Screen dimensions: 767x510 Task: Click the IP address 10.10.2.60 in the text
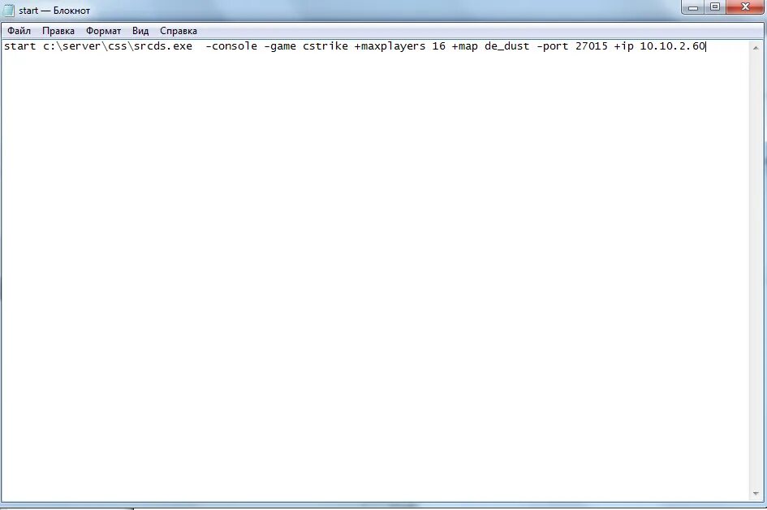click(x=674, y=46)
